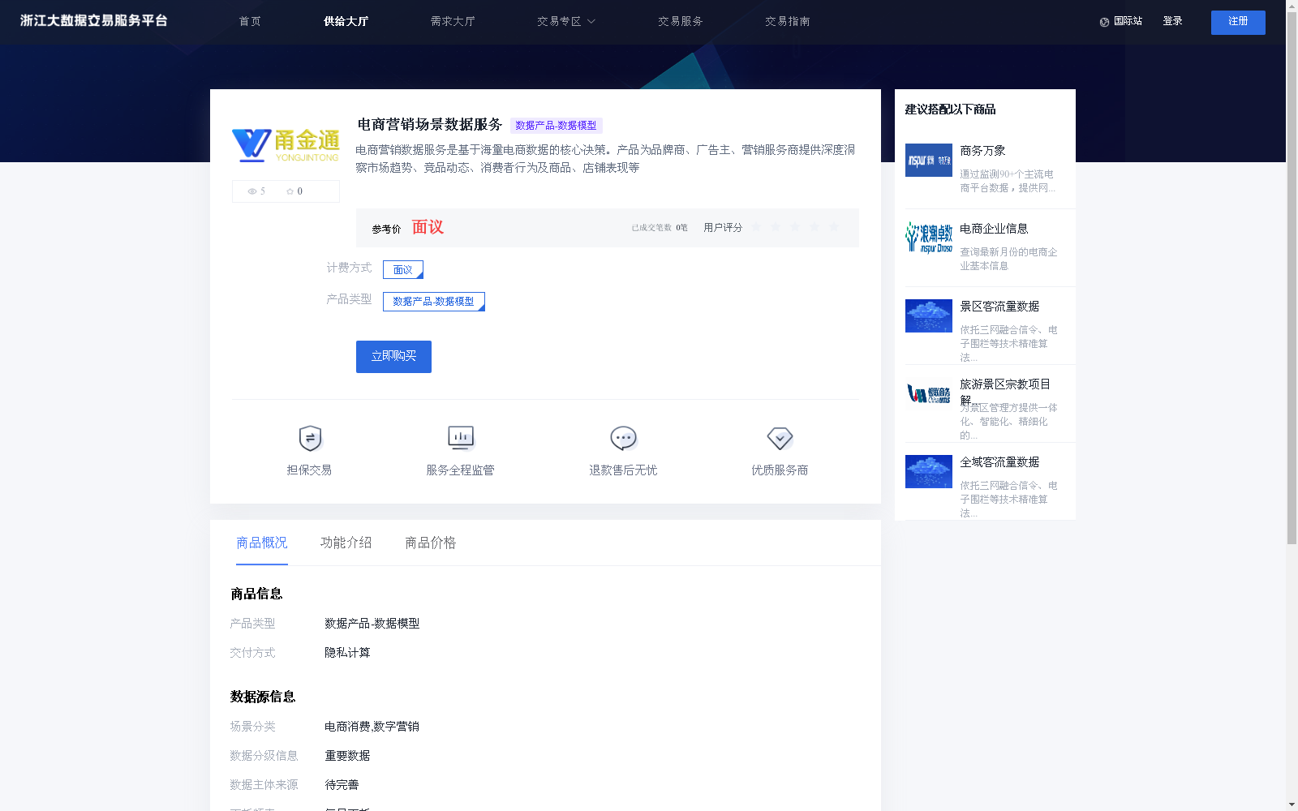Click the 立即购买 purchase button
Image resolution: width=1298 pixels, height=811 pixels.
click(x=393, y=357)
